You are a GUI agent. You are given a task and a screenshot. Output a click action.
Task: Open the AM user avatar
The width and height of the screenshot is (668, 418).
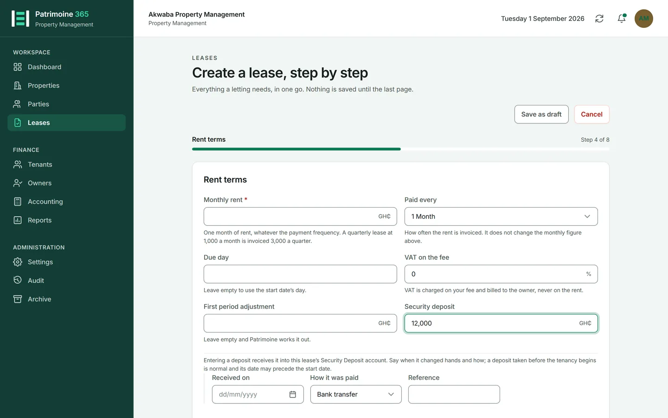tap(644, 19)
